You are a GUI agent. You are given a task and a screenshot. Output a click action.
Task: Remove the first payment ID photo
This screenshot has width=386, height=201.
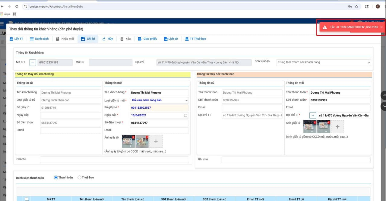[x=315, y=122]
